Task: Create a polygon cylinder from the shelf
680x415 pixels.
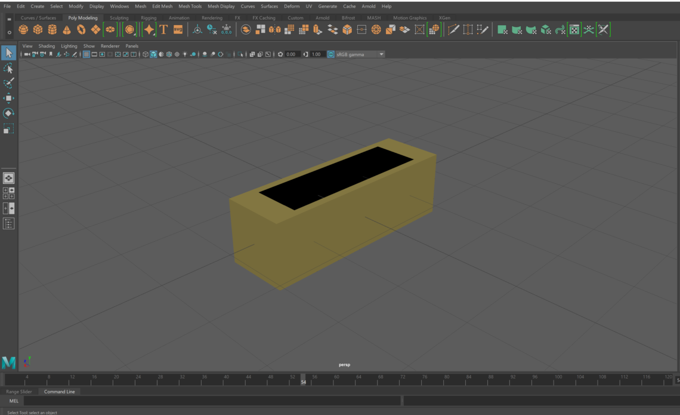Action: pyautogui.click(x=52, y=29)
